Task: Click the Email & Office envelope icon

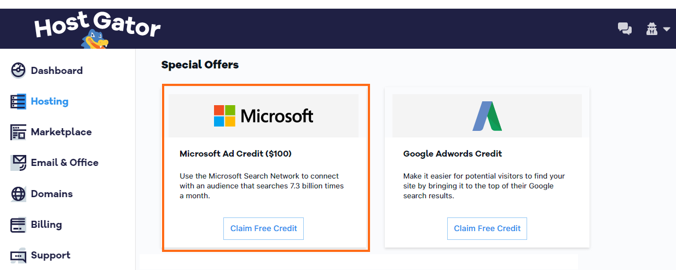Action: tap(18, 163)
